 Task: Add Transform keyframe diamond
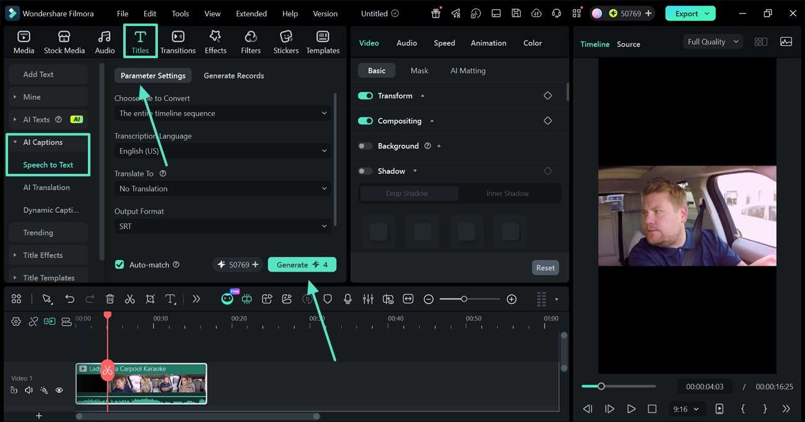click(x=547, y=95)
